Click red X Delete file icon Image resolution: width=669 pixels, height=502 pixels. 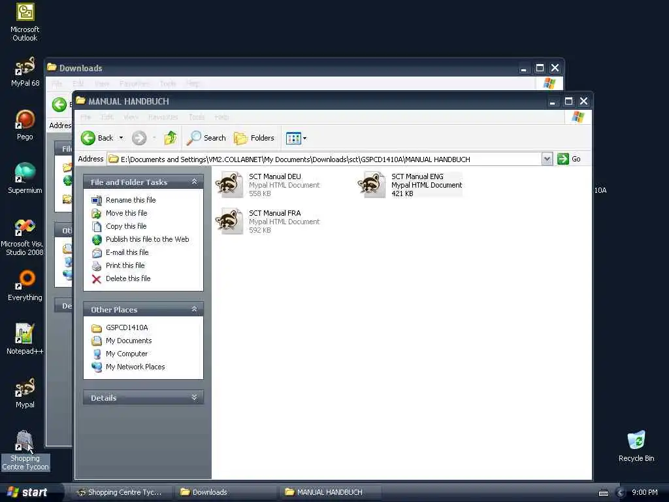click(97, 278)
